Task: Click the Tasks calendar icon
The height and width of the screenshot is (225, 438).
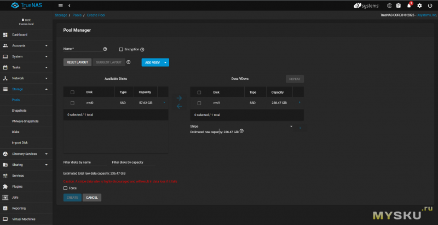Action: point(5,67)
